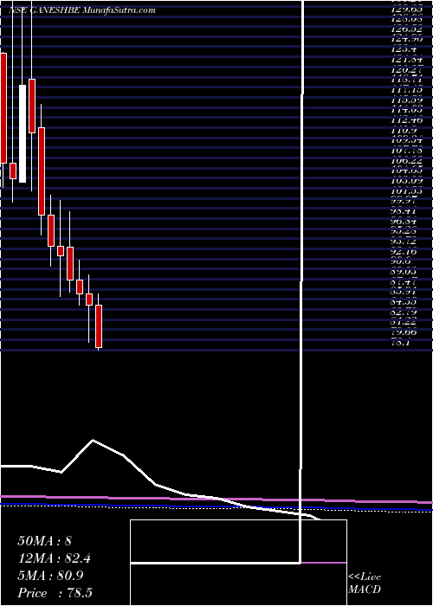Image resolution: width=433 pixels, height=606 pixels.
Task: Click the <<Live MACD label
Action: coord(365,583)
